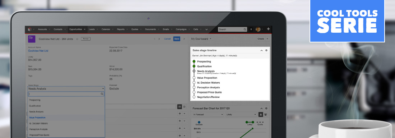Click the Needs Analysis marker in timeline

click(x=194, y=71)
